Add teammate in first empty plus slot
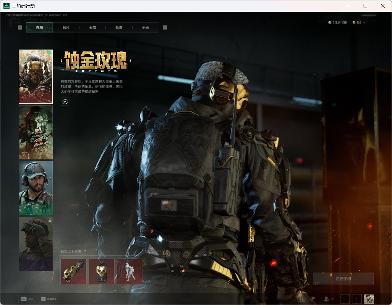The image size is (392, 305). [x=345, y=299]
